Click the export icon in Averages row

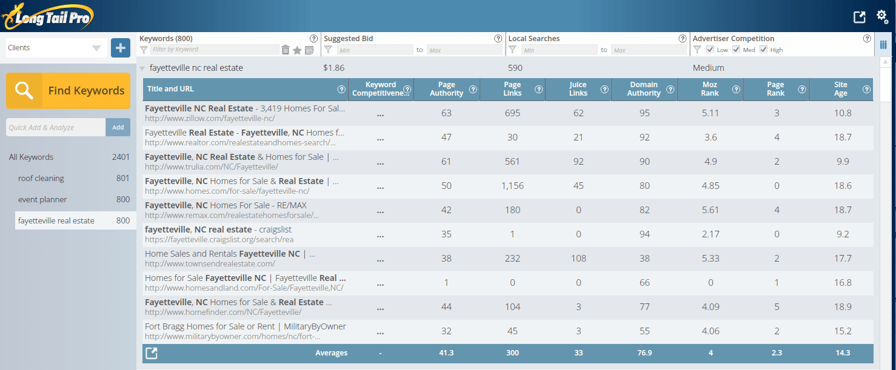[152, 353]
